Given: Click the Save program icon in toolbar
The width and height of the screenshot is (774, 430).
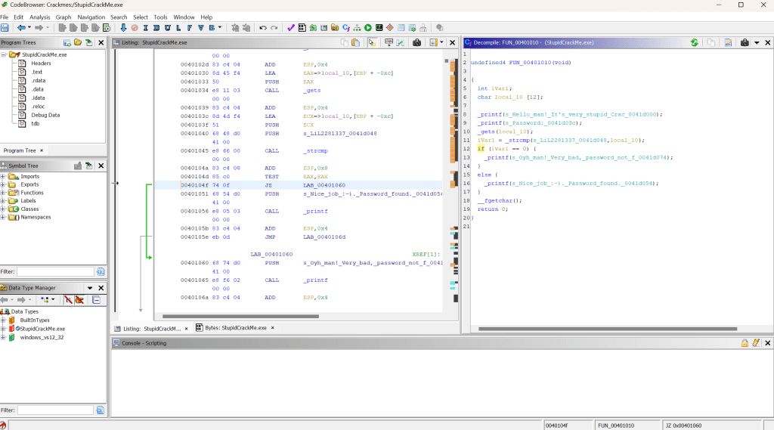Looking at the screenshot, I should point(5,28).
